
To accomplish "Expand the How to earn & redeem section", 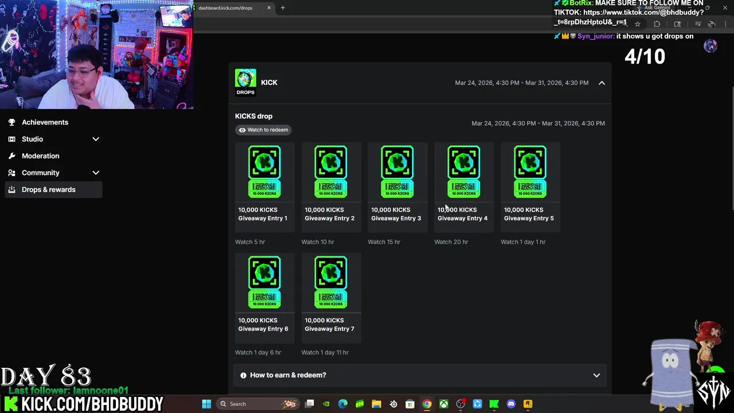I will point(420,375).
